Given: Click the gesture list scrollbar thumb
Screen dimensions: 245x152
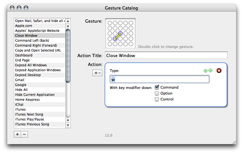Looking at the screenshot, I should point(68,56).
